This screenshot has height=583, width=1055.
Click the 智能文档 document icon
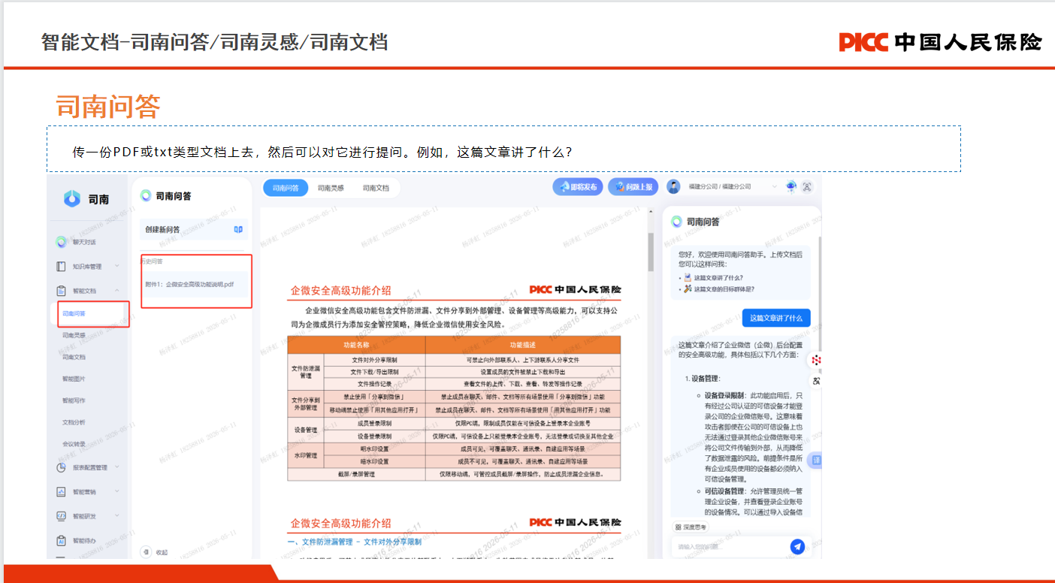[62, 291]
